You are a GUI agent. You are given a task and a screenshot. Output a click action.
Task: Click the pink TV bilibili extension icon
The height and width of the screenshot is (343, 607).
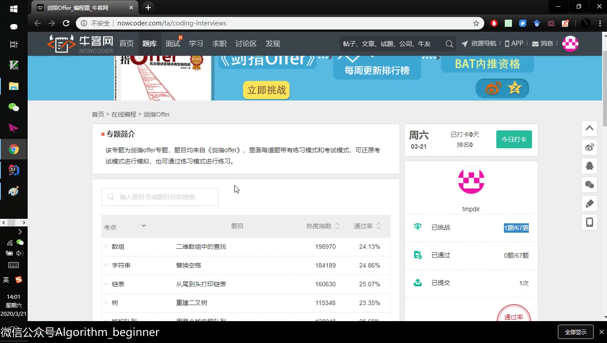pos(551,23)
